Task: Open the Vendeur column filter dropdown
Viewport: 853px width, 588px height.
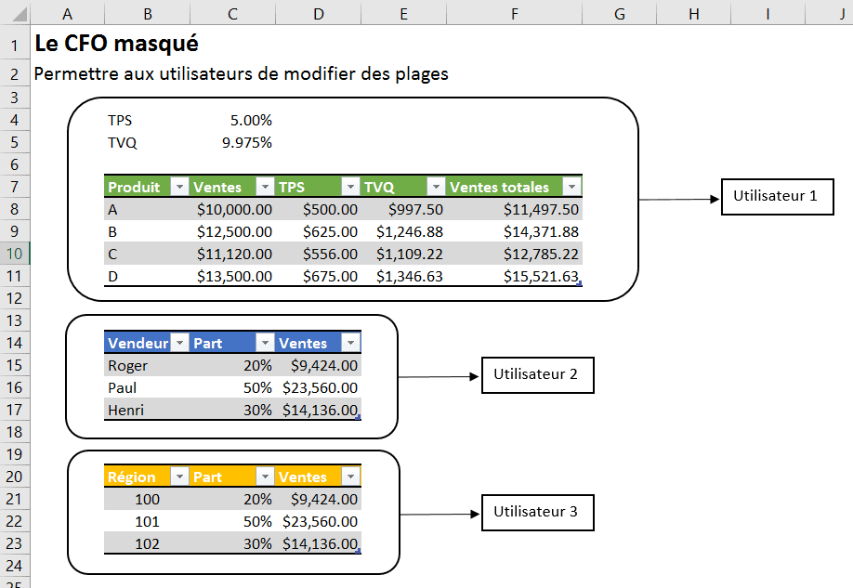Action: coord(180,343)
